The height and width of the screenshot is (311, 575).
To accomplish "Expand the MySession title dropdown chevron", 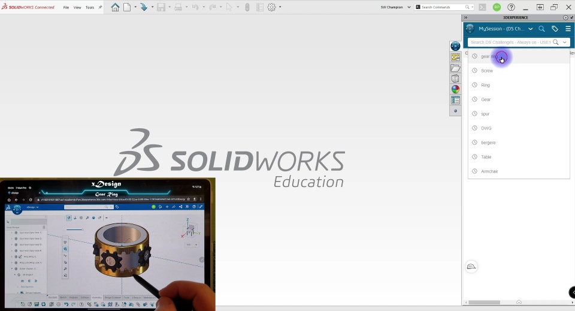I will point(530,29).
